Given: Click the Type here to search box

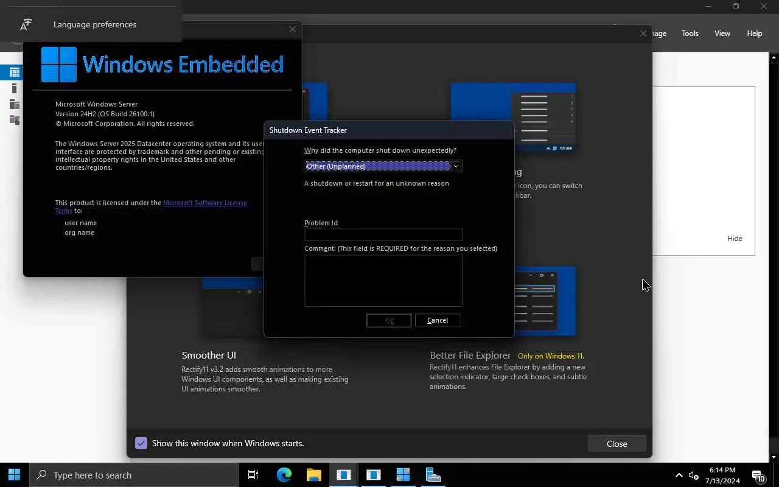Looking at the screenshot, I should [134, 475].
